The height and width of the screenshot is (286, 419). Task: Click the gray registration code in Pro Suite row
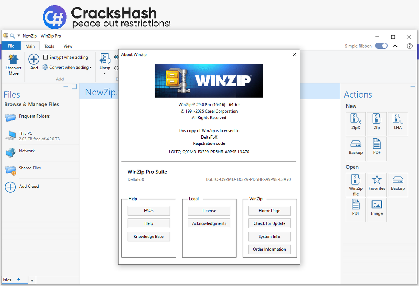248,179
